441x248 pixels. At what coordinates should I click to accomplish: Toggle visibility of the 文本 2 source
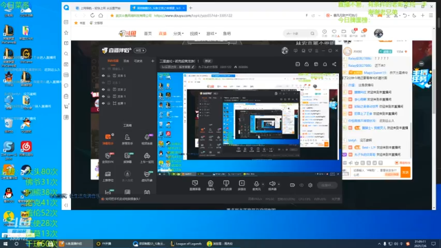(103, 90)
